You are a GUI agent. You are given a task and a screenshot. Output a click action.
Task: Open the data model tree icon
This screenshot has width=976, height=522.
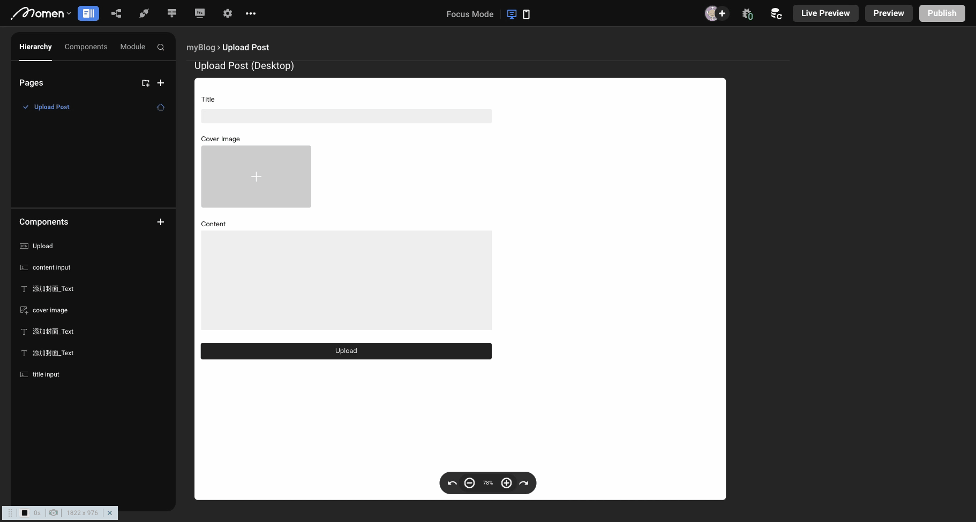tap(116, 13)
